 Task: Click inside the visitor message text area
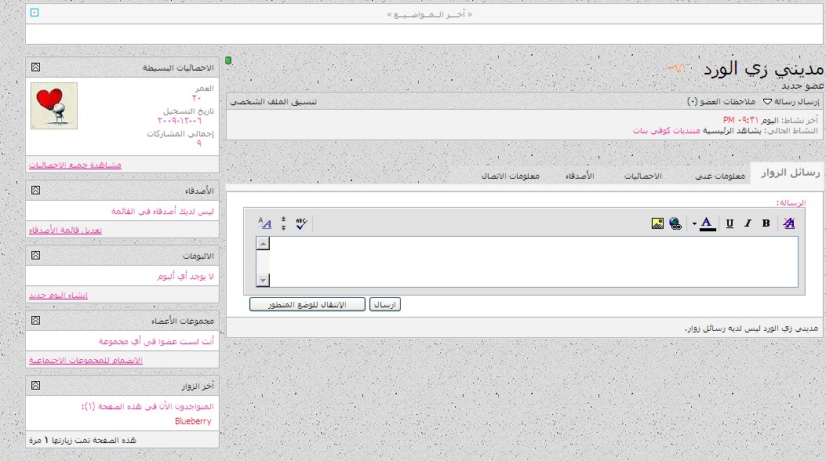click(x=533, y=261)
